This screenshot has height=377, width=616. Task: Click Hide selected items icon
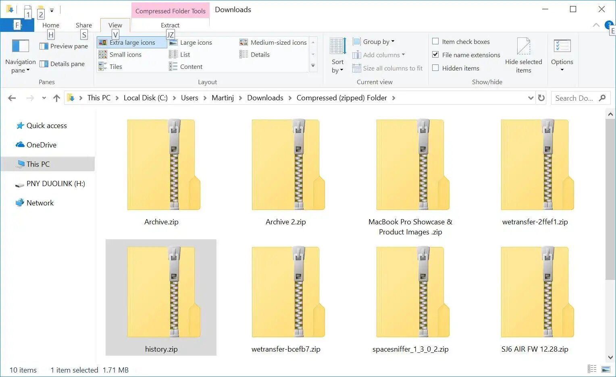click(523, 47)
